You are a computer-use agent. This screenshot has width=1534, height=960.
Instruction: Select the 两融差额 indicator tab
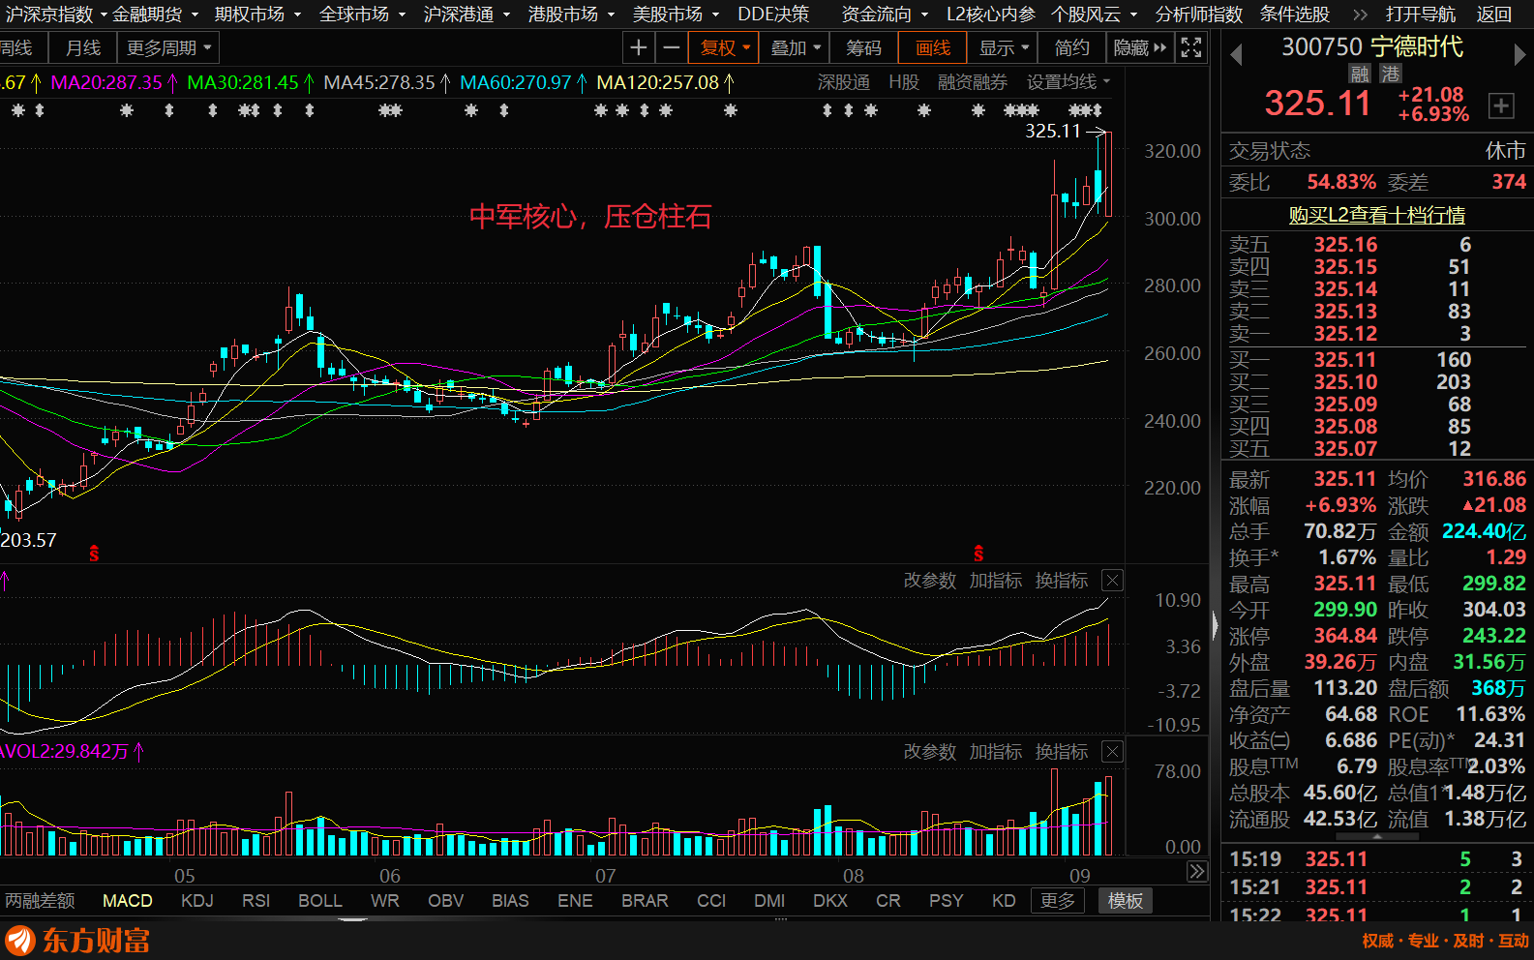pos(40,901)
